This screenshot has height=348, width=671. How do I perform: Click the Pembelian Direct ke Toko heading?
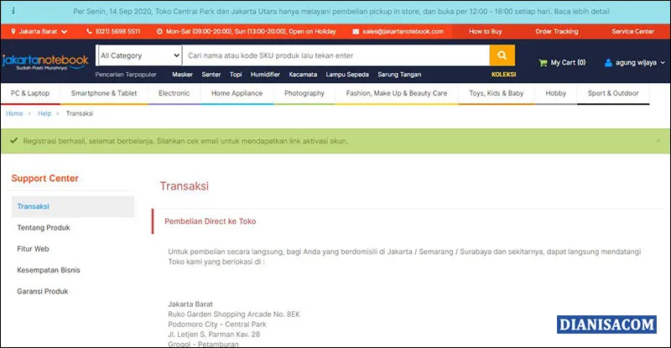tap(211, 221)
